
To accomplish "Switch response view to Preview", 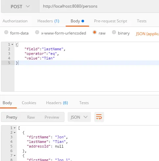I will (x=52, y=117).
